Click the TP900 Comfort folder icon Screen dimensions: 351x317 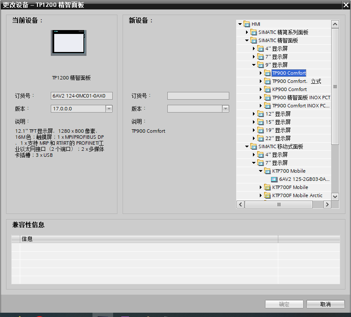point(267,73)
